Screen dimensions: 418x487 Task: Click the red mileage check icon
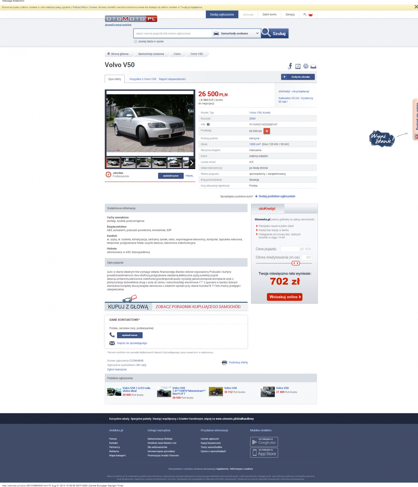pos(267,131)
